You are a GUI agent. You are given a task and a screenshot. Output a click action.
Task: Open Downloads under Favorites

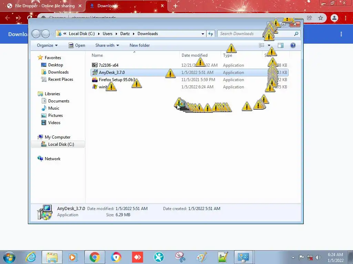[58, 72]
